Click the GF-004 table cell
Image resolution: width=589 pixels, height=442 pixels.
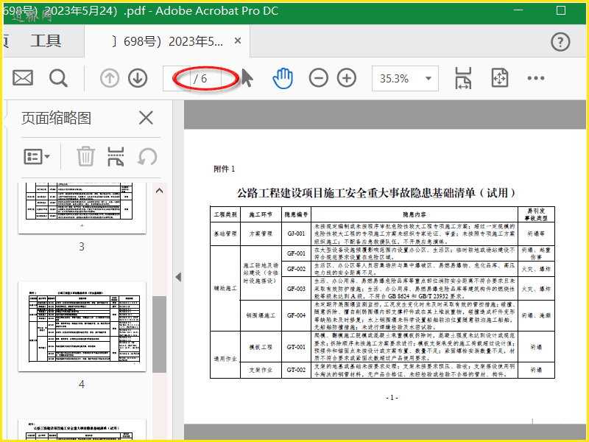tap(296, 316)
